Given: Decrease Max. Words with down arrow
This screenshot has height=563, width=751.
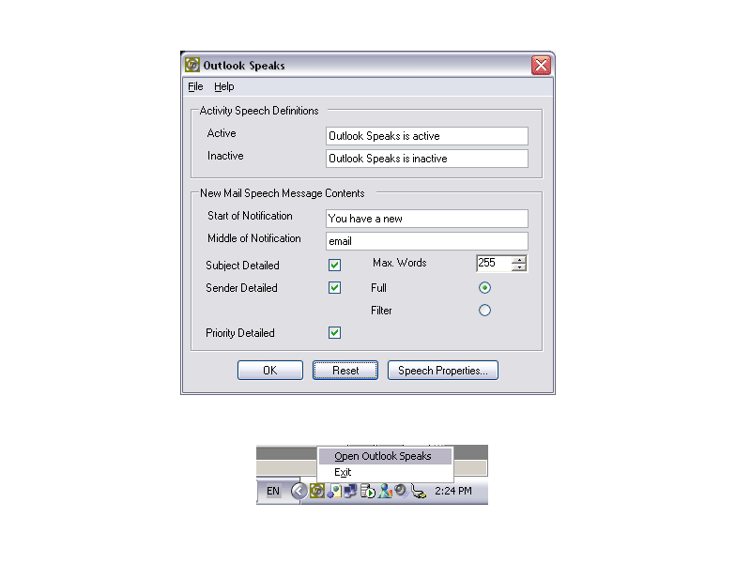Looking at the screenshot, I should 519,267.
